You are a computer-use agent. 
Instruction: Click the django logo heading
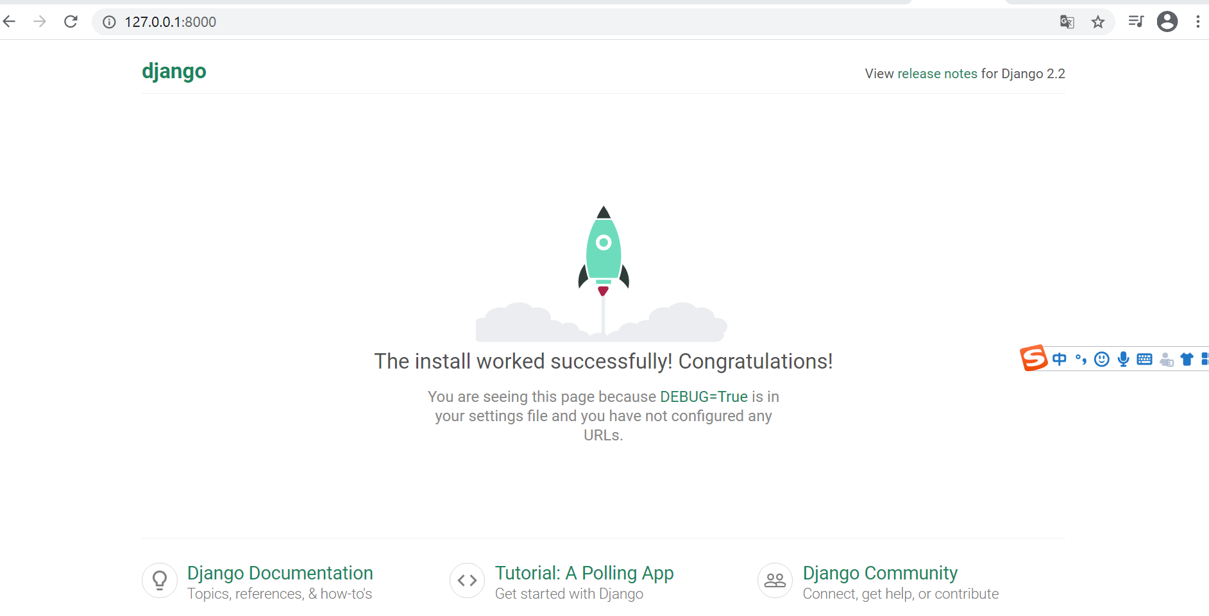174,71
